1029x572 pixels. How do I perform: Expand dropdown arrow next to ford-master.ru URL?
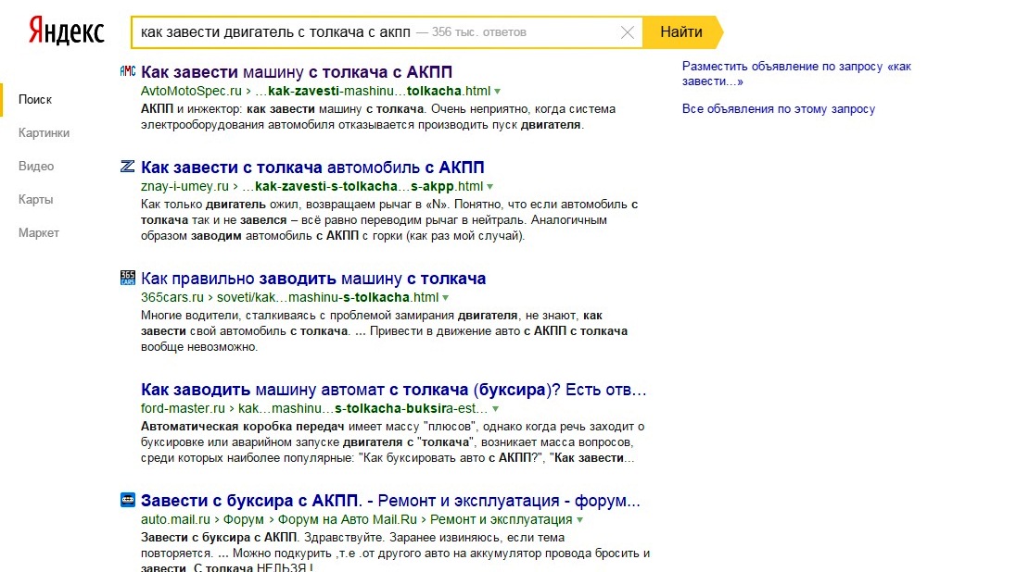[495, 409]
